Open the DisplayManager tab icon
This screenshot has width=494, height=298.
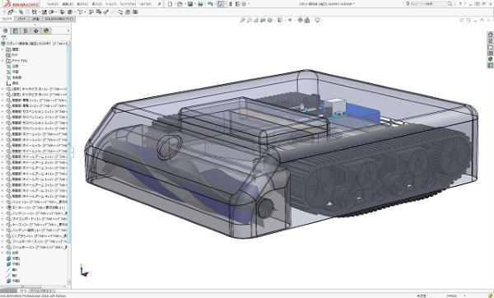pos(46,30)
